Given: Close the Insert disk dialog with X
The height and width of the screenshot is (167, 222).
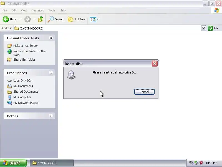Looking at the screenshot, I should click(x=155, y=63).
